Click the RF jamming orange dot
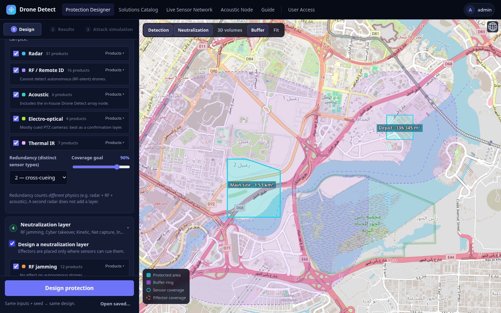Viewport: 501px width, 313px height. point(24,266)
